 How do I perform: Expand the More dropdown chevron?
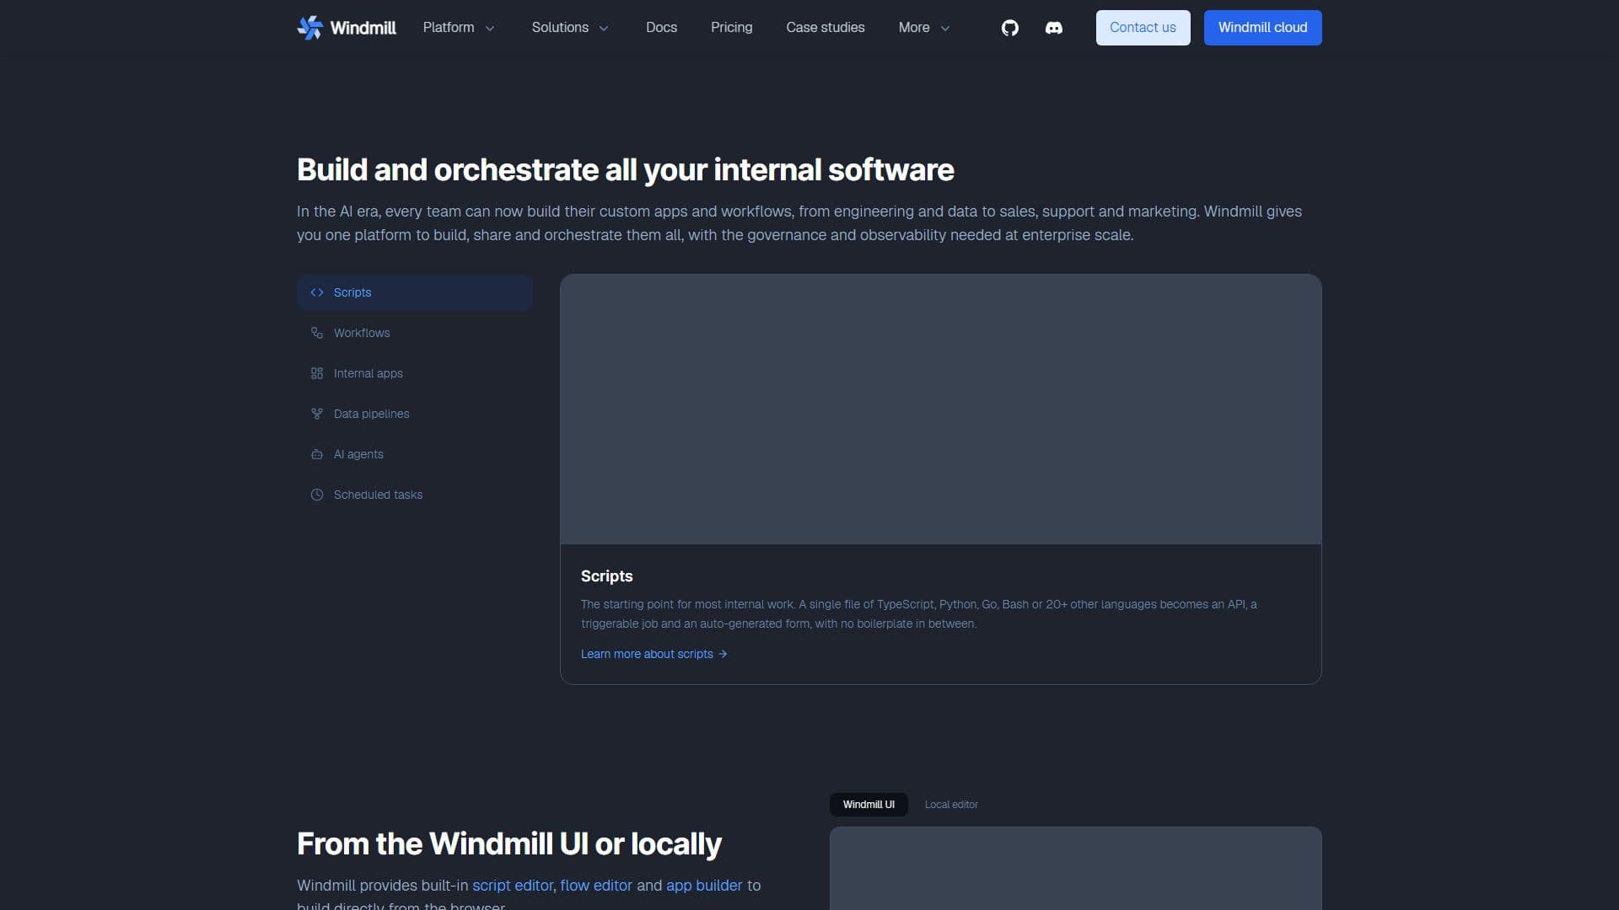pos(945,29)
